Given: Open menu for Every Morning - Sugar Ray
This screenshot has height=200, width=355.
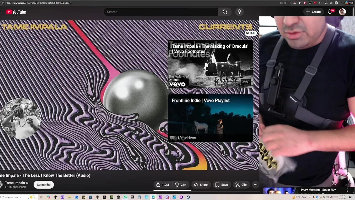Looking at the screenshot, I should click(x=347, y=190).
